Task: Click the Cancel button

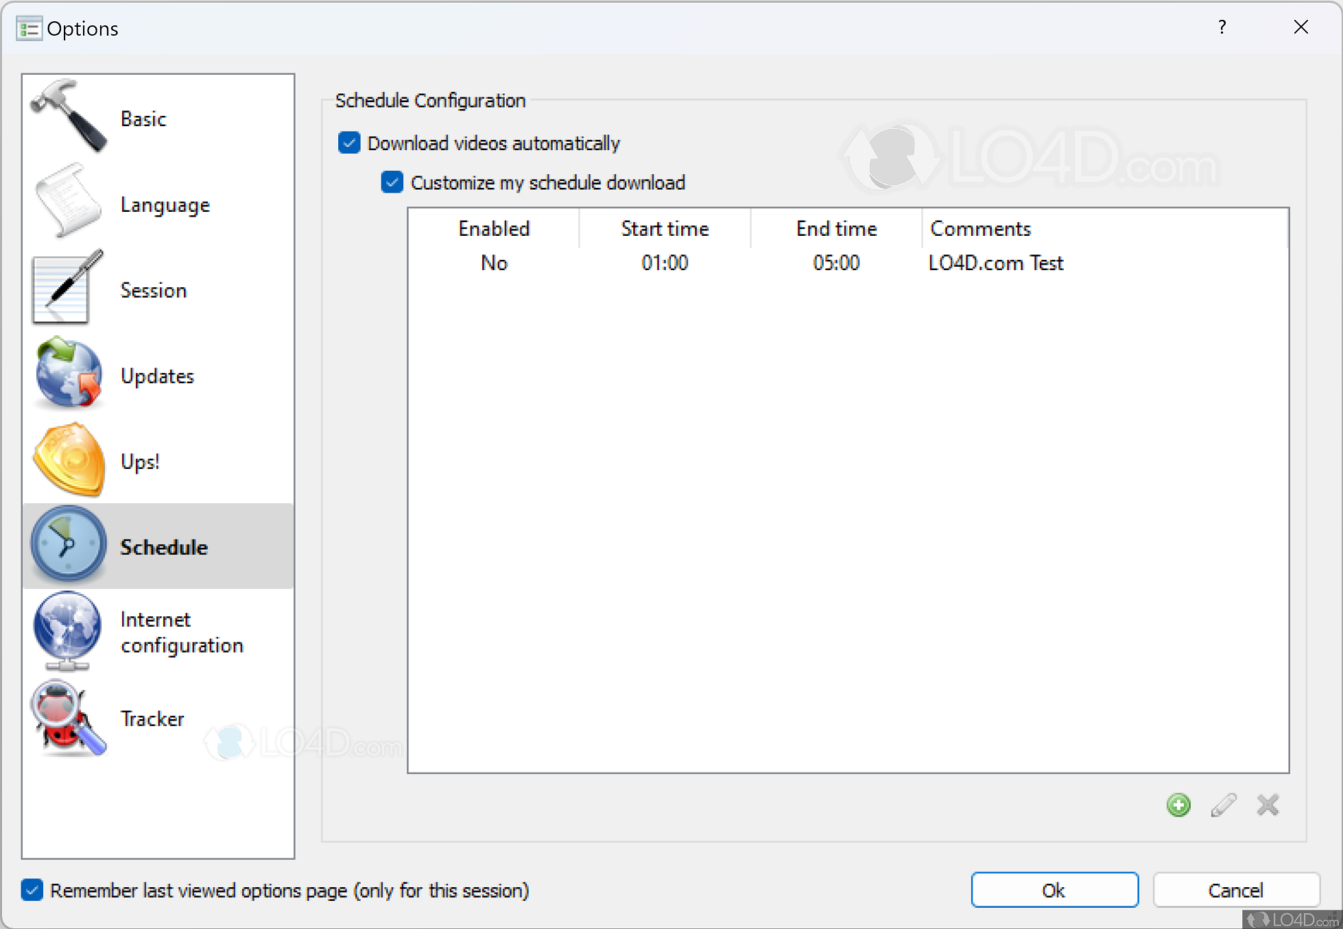Action: click(x=1235, y=890)
